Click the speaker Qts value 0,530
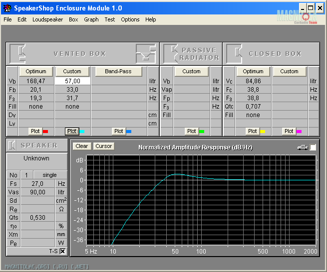The height and width of the screenshot is (272, 327). pyautogui.click(x=37, y=218)
